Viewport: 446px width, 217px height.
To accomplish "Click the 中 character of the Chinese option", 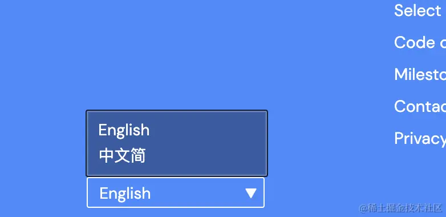I will 107,156.
